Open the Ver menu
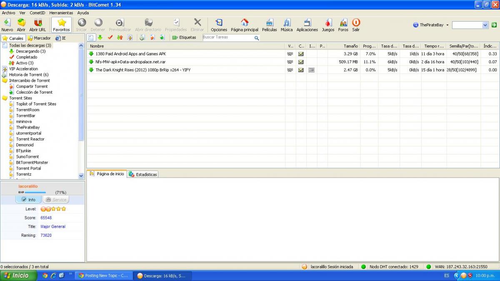500x281 pixels. coord(22,13)
